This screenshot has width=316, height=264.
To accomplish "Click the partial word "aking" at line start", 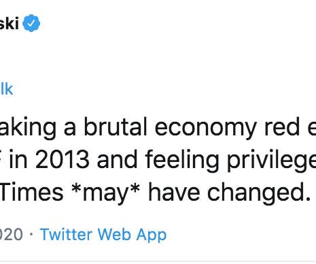I will (x=28, y=128).
